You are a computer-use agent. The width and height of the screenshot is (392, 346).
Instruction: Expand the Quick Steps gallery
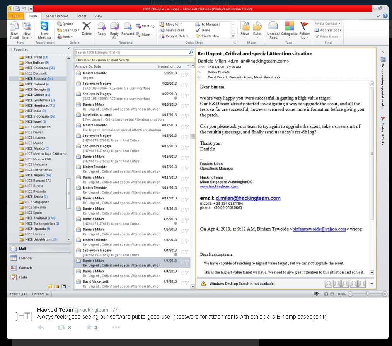(233, 36)
